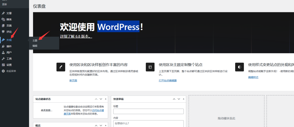Screen dimensions: 294x127
Task: Move the At a Glance (概览) widget down
Action: click(101, 126)
